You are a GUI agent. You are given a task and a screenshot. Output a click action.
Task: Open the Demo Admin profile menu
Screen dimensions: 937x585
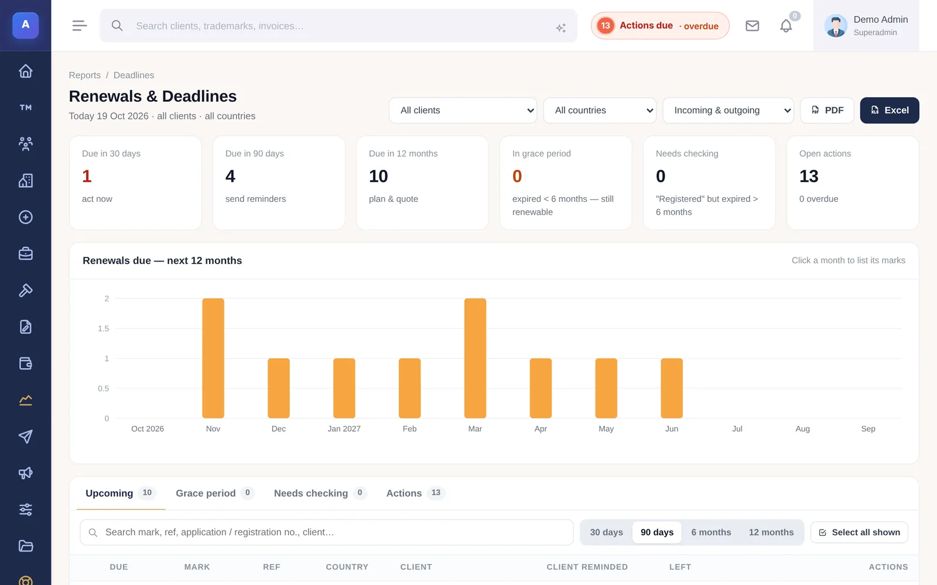866,26
